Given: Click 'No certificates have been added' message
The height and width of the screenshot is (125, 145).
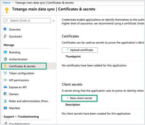Looking at the screenshot, I should click(94, 65).
